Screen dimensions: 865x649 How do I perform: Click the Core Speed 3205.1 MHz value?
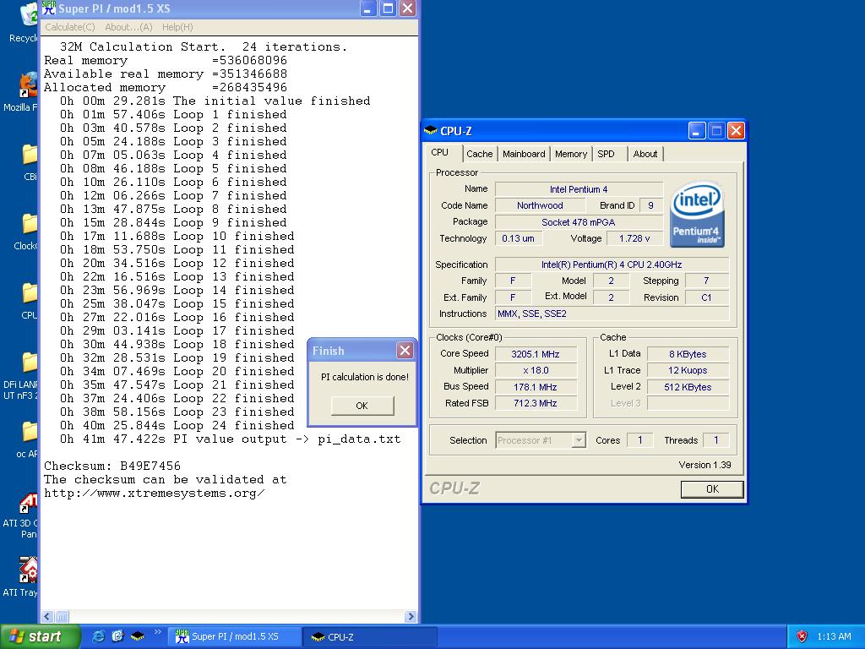(536, 354)
